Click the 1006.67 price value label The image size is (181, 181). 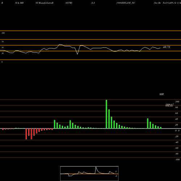pyautogui.click(x=169, y=105)
